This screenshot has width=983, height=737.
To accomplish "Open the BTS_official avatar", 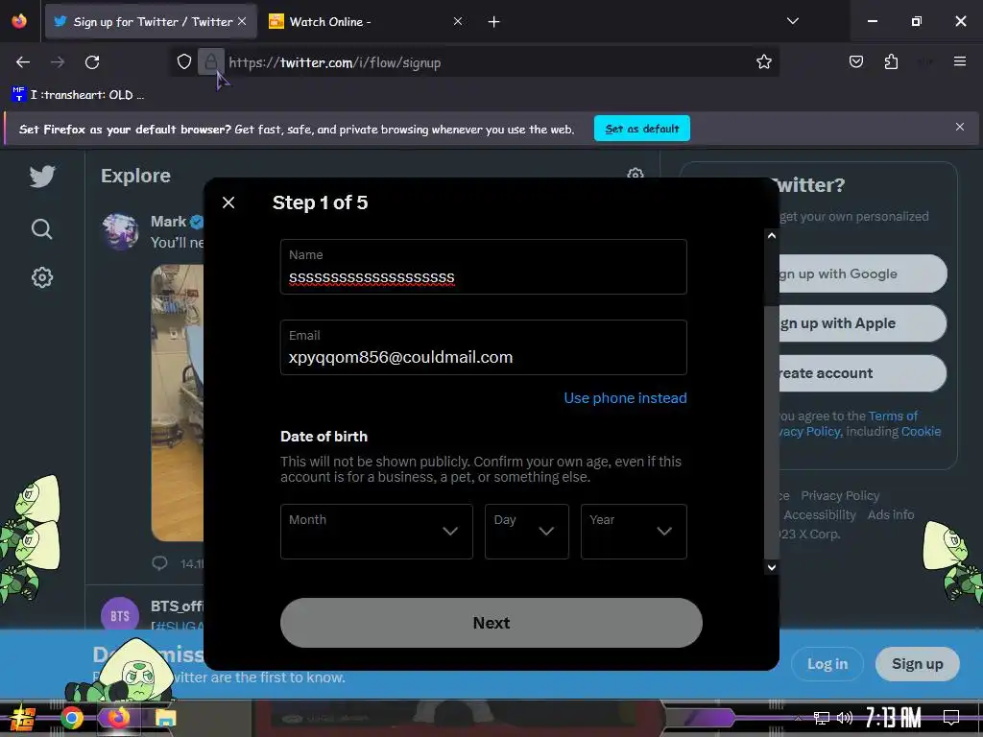I will (x=120, y=615).
